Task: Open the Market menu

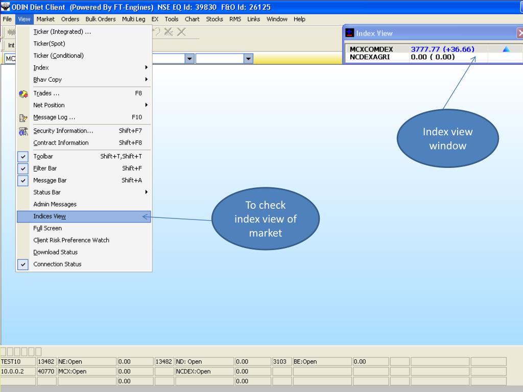Action: pyautogui.click(x=45, y=19)
